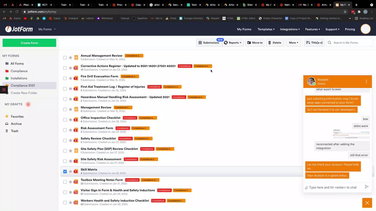Click the Move to button
The height and width of the screenshot is (211, 376).
click(255, 43)
